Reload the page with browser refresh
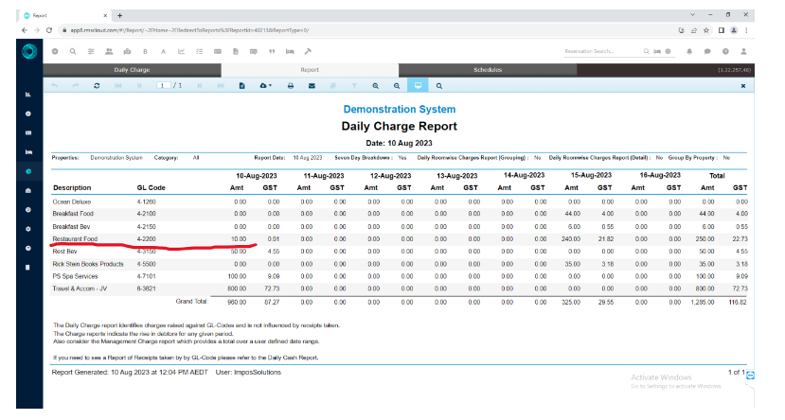 coord(49,30)
